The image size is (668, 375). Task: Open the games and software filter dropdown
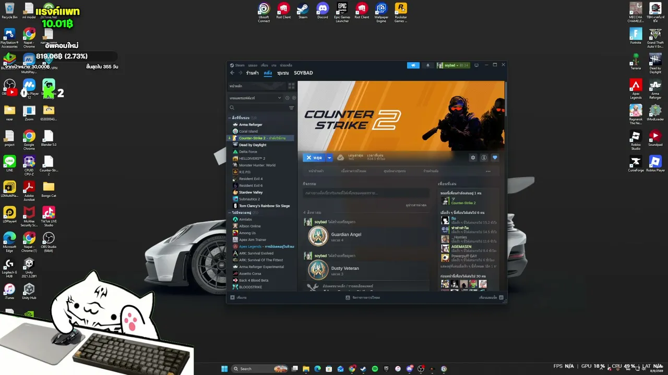click(256, 98)
